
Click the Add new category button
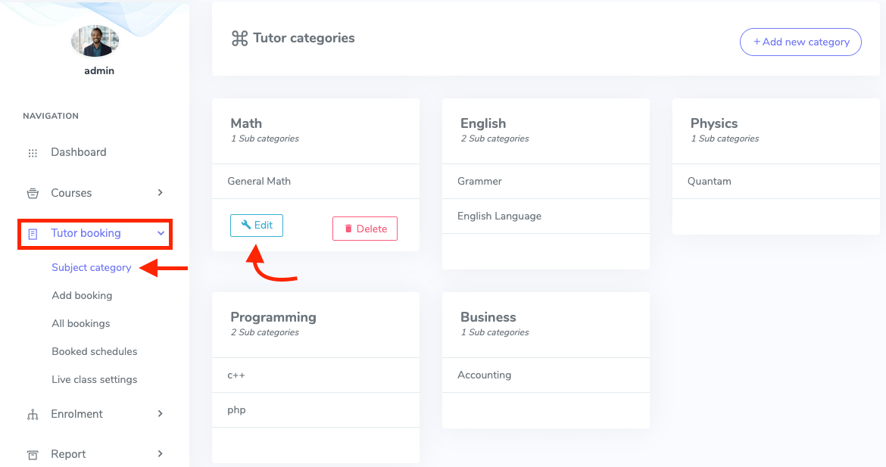pyautogui.click(x=800, y=42)
